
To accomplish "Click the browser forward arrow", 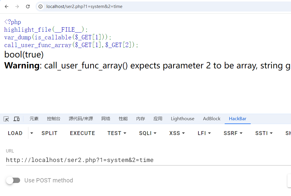I will (x=17, y=7).
